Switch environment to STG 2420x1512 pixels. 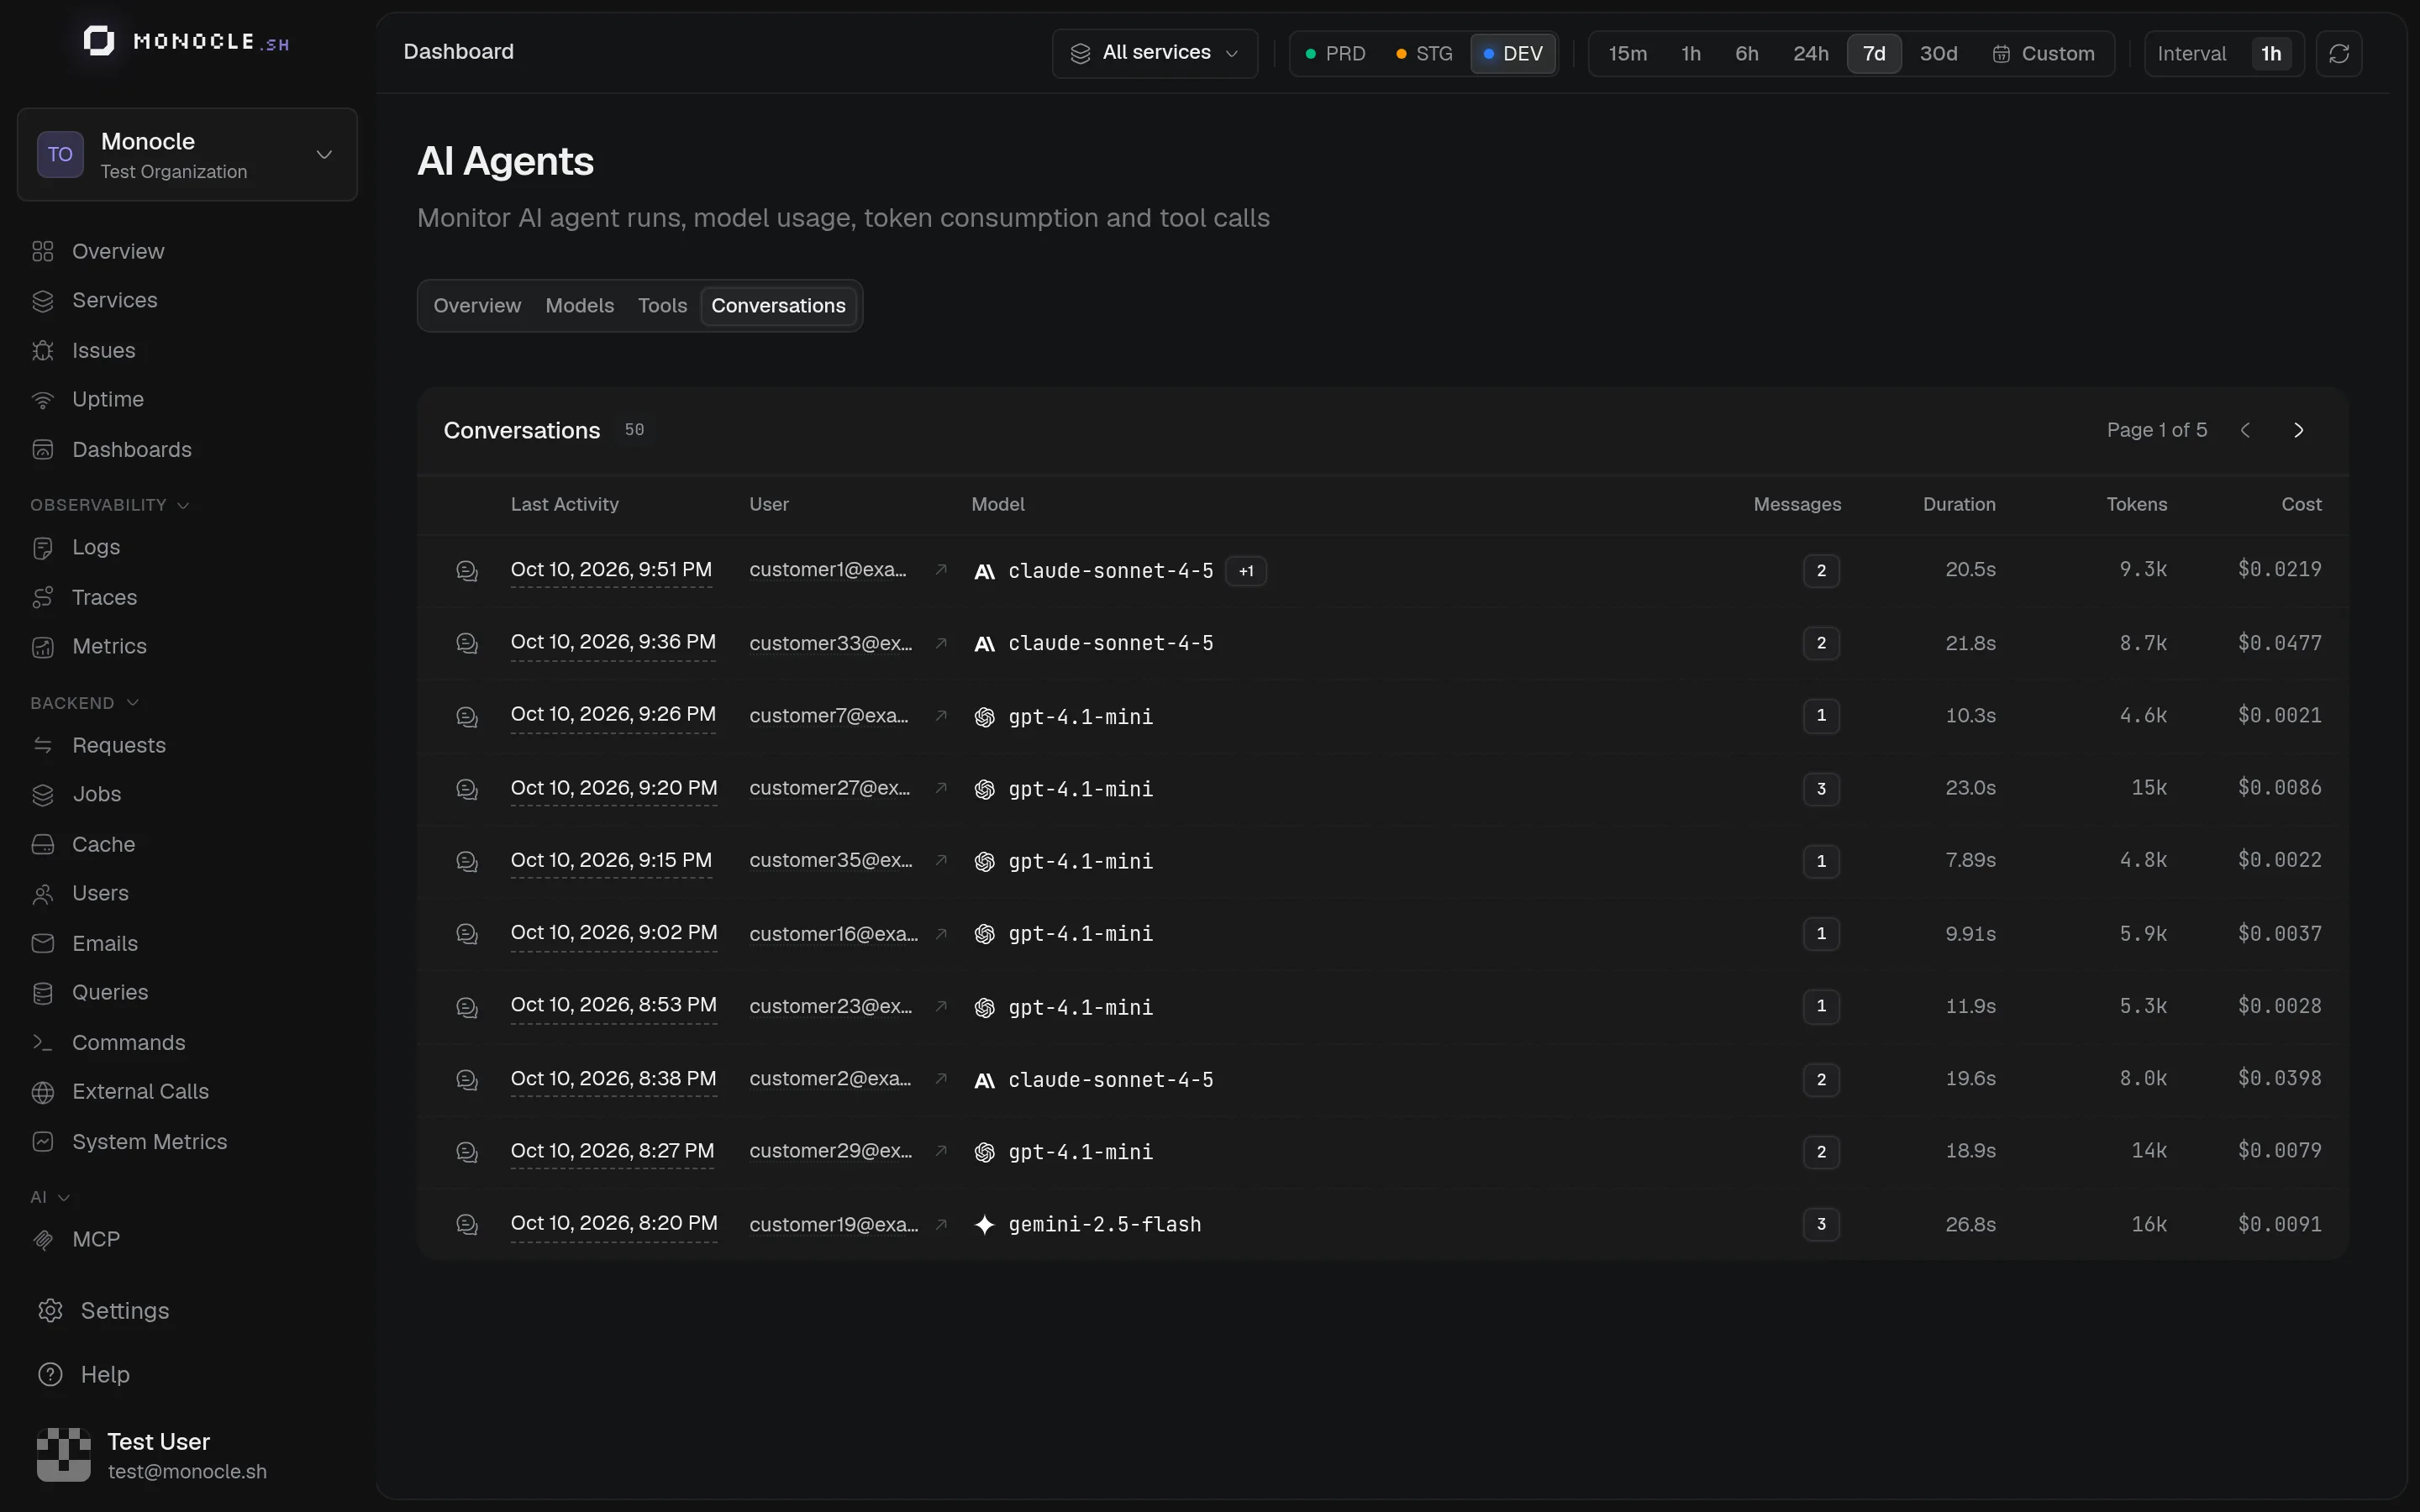coord(1424,53)
